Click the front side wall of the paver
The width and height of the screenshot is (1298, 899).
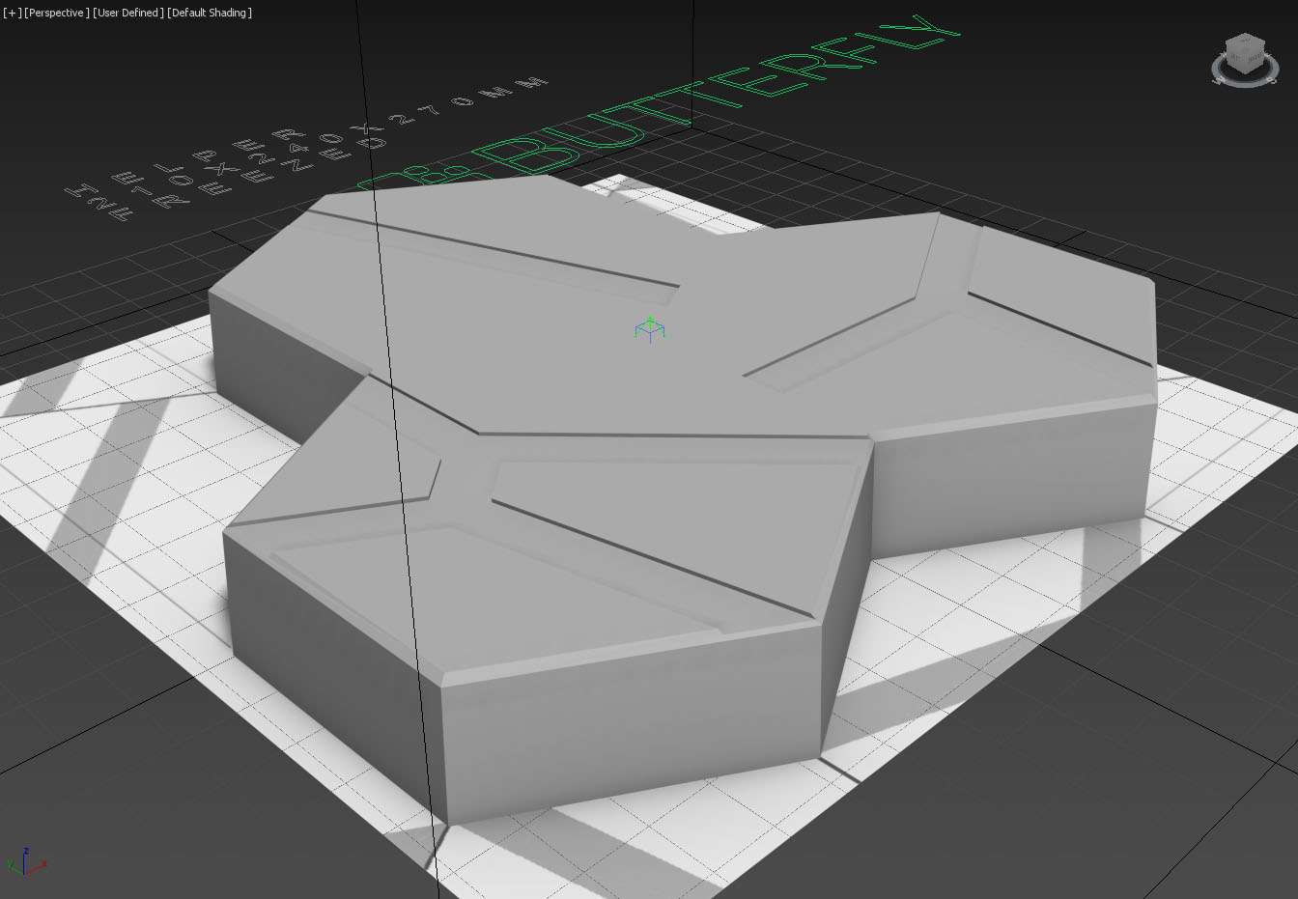(628, 734)
